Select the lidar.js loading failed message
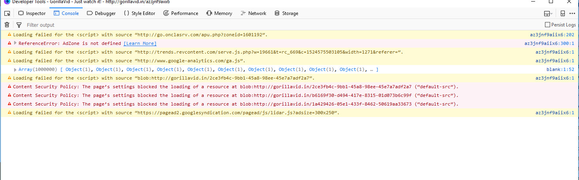579x180 pixels. [x=176, y=113]
